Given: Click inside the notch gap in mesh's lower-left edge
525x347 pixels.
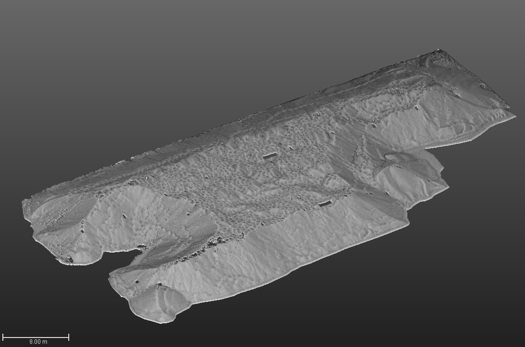Looking at the screenshot, I should [126, 259].
